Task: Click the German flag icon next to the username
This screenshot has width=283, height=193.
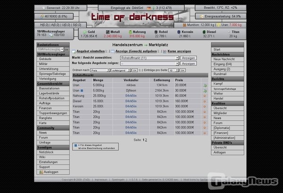Action: [149, 8]
